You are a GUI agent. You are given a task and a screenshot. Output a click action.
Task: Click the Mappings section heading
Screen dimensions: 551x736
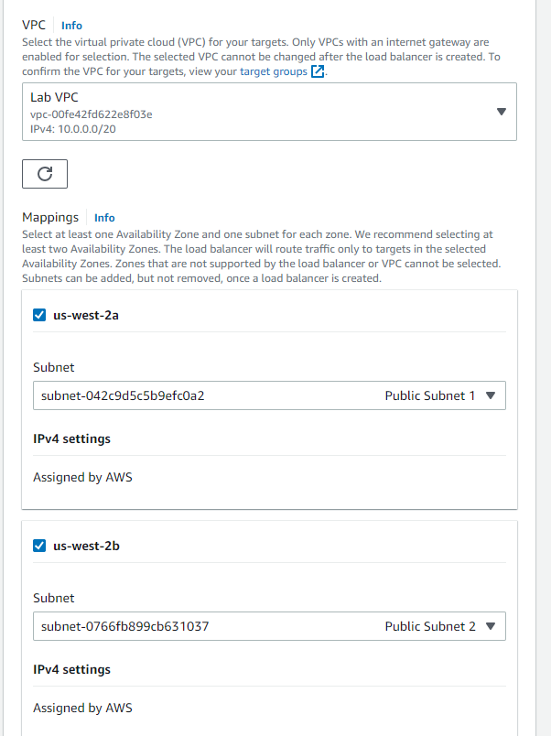coord(50,217)
